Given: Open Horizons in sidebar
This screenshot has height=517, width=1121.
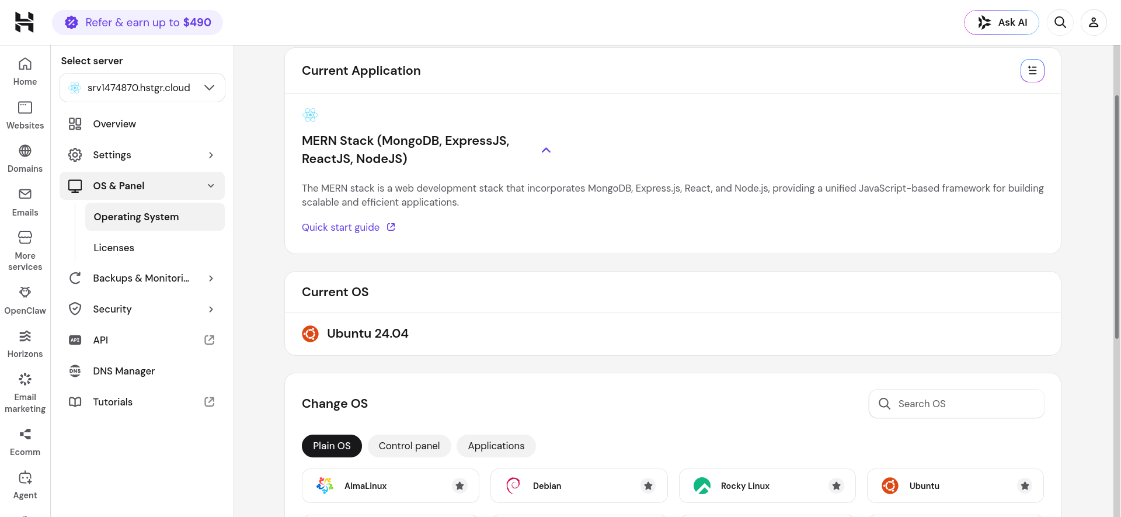Looking at the screenshot, I should pos(25,343).
